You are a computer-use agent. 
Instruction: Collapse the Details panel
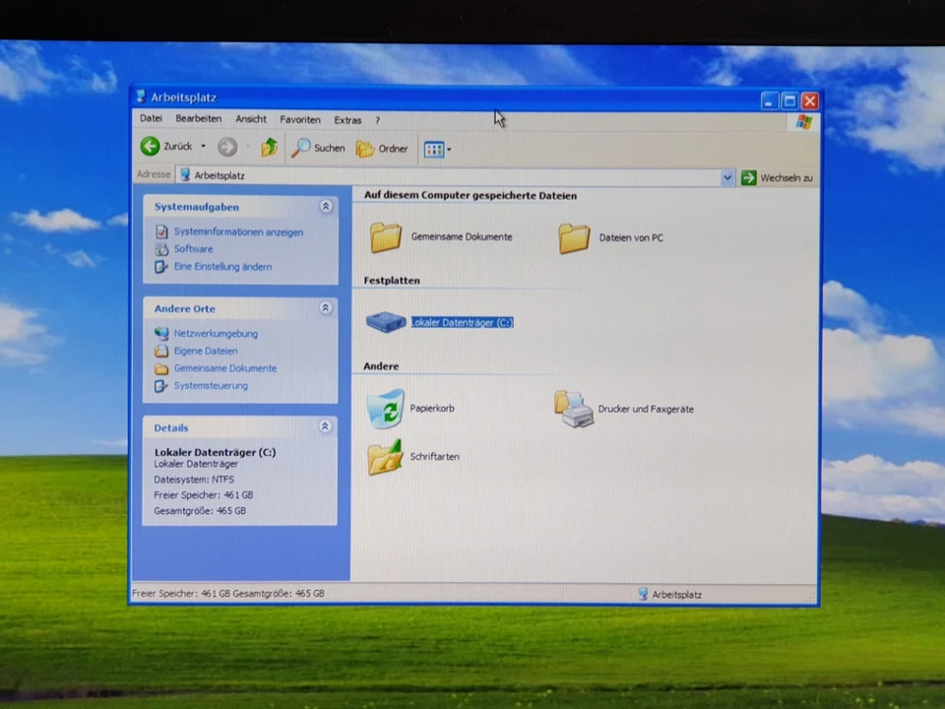325,426
